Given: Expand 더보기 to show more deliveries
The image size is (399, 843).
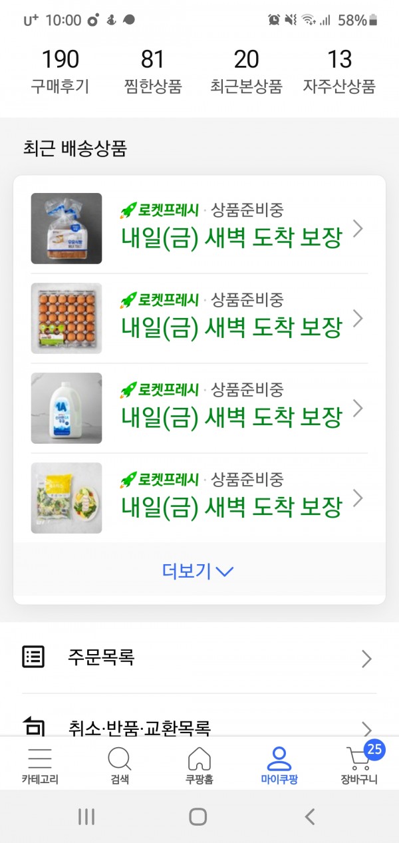Looking at the screenshot, I should click(x=198, y=571).
